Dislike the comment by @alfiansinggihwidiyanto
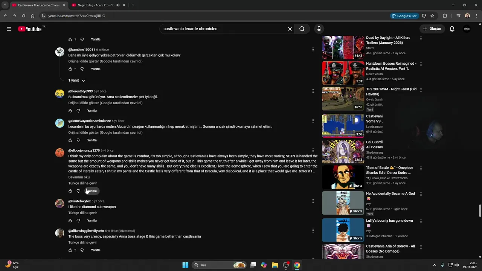The height and width of the screenshot is (271, 482). 82,250
